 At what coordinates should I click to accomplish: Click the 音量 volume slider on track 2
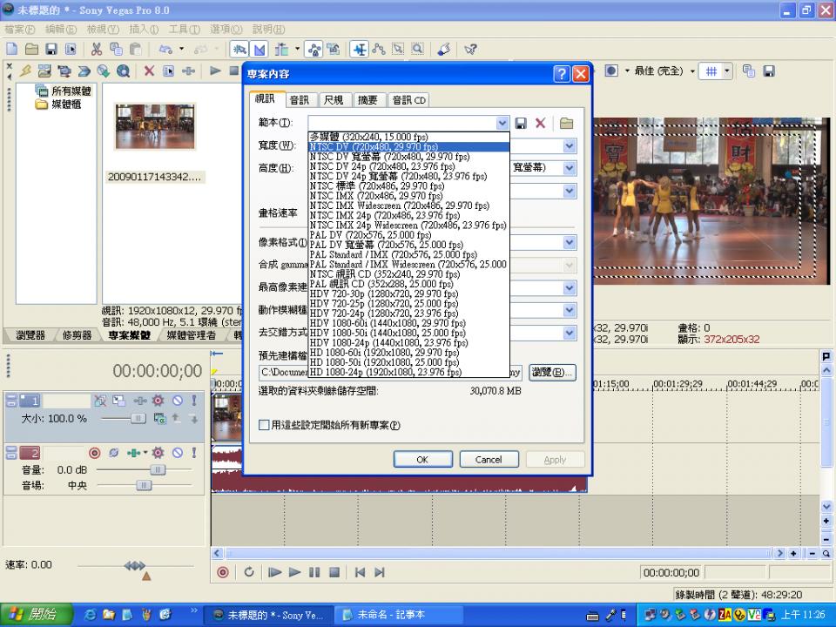157,469
